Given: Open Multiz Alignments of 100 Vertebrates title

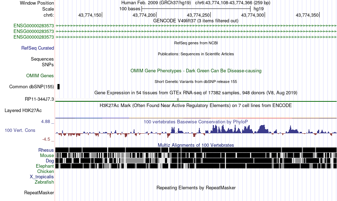Looking at the screenshot, I should (x=196, y=145).
